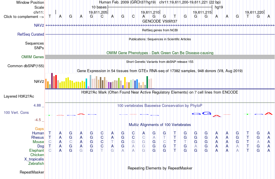The width and height of the screenshot is (275, 179).
Task: Click the NAV2 intron arrow line in GENCODE track
Action: click(160, 25)
